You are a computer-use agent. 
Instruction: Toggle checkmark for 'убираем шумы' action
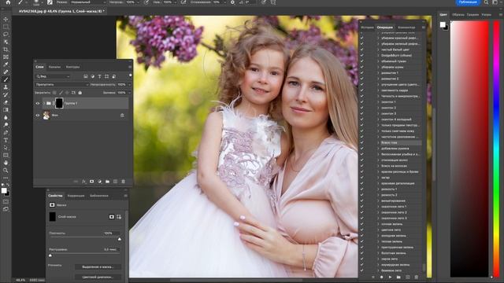[362, 67]
